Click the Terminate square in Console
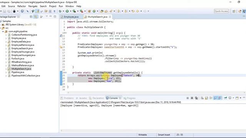246x138 pixels. click(x=188, y=98)
